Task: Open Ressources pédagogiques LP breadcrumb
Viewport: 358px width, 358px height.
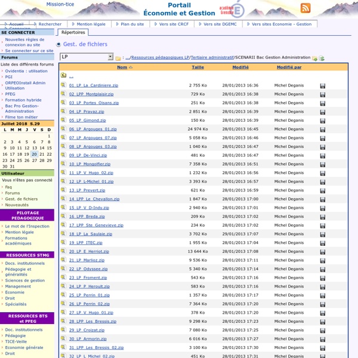Action: [161, 57]
